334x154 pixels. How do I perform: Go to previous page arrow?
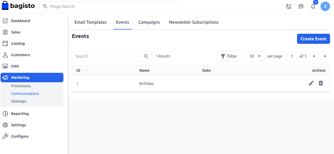click(314, 56)
